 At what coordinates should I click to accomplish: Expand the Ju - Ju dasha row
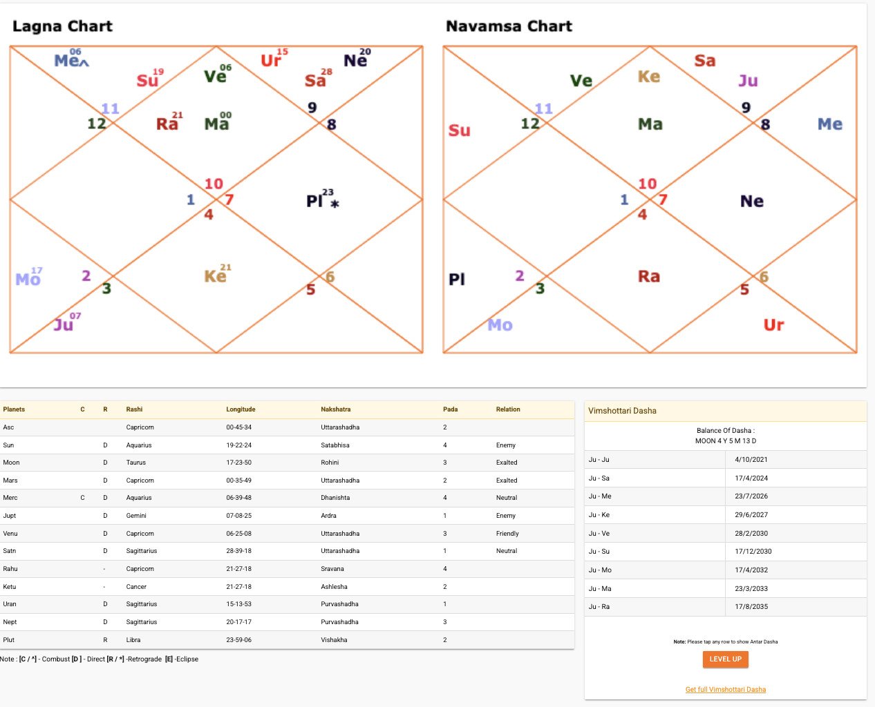pyautogui.click(x=725, y=460)
